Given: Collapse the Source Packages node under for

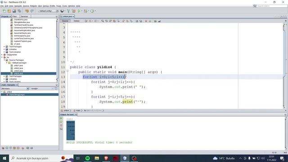Looking at the screenshot, I should [4, 60].
